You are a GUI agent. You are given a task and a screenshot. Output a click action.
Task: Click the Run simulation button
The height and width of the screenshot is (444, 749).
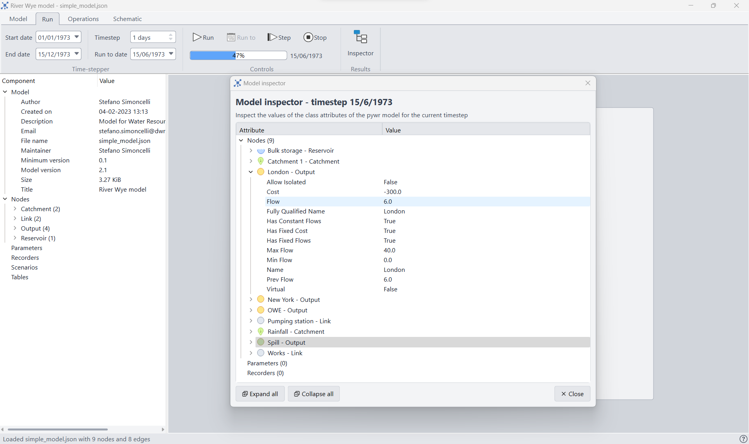[x=204, y=37]
